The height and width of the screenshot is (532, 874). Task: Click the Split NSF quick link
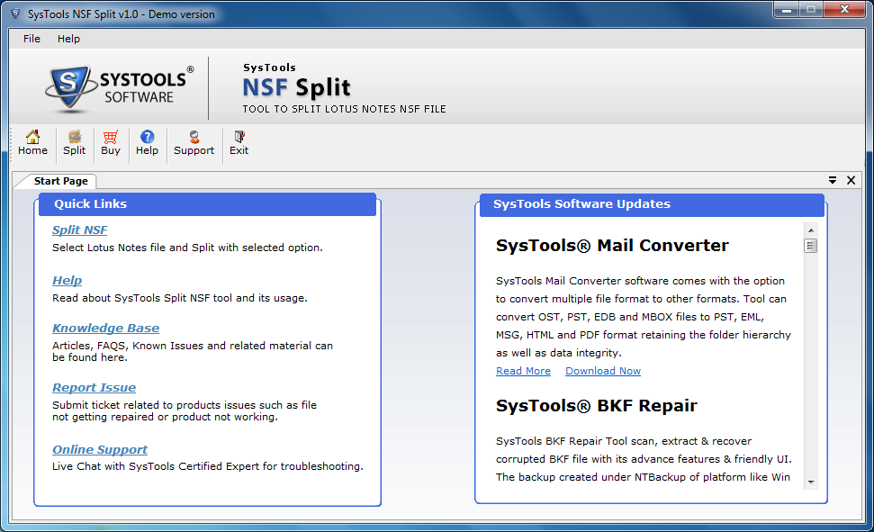(80, 230)
